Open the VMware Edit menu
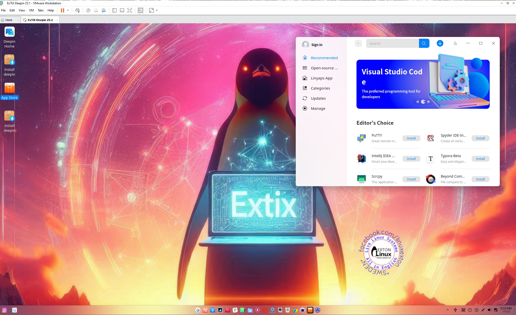This screenshot has height=315, width=516. coord(12,10)
